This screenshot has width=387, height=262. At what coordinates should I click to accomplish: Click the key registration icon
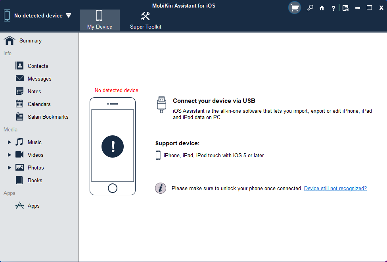[x=310, y=8]
